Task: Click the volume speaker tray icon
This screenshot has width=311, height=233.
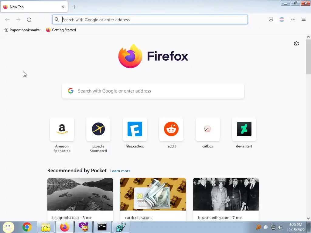Action: [280, 227]
